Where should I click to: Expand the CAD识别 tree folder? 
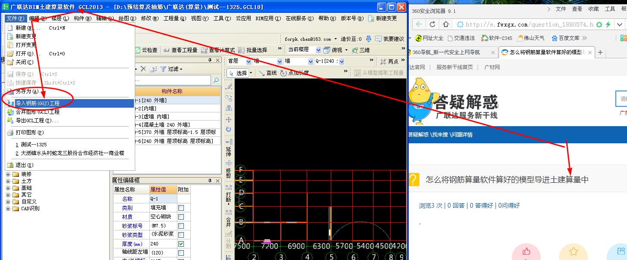tap(8, 209)
